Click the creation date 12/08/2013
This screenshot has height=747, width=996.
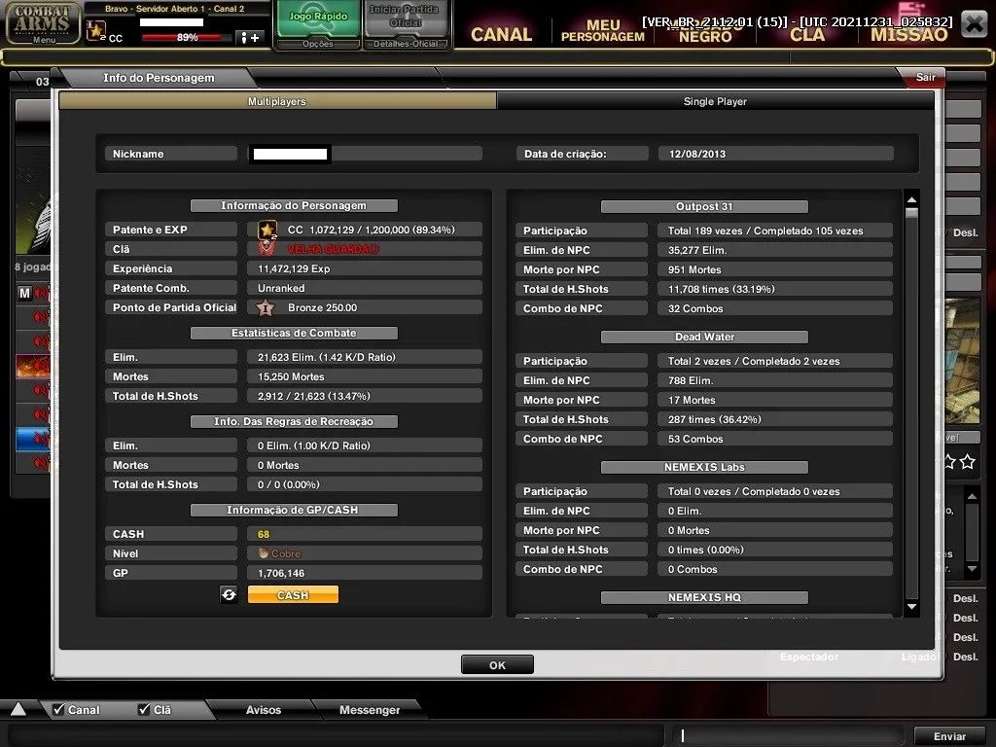(696, 154)
